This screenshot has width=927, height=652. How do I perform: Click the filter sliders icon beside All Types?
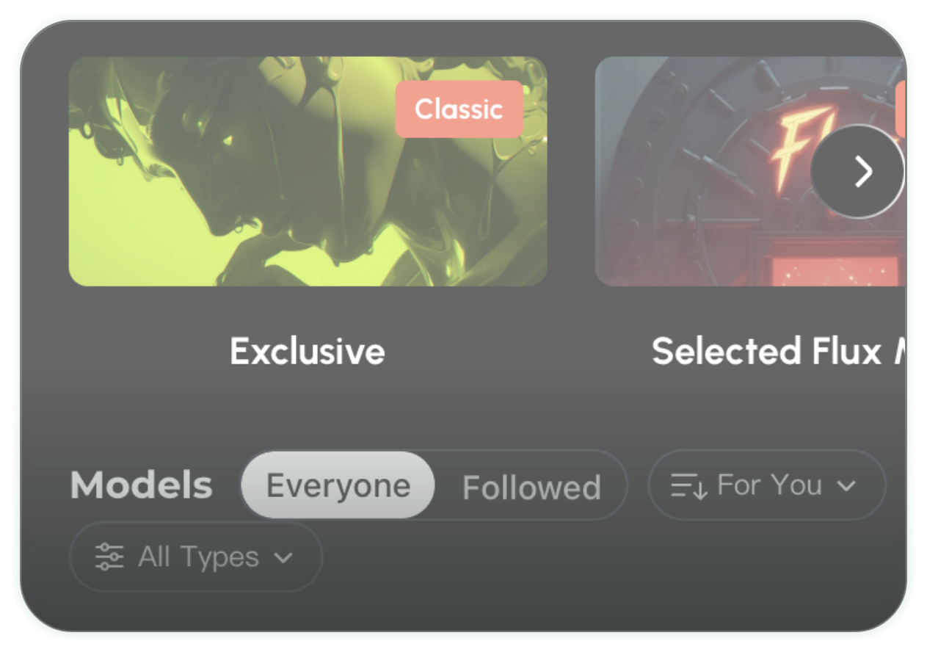tap(109, 557)
